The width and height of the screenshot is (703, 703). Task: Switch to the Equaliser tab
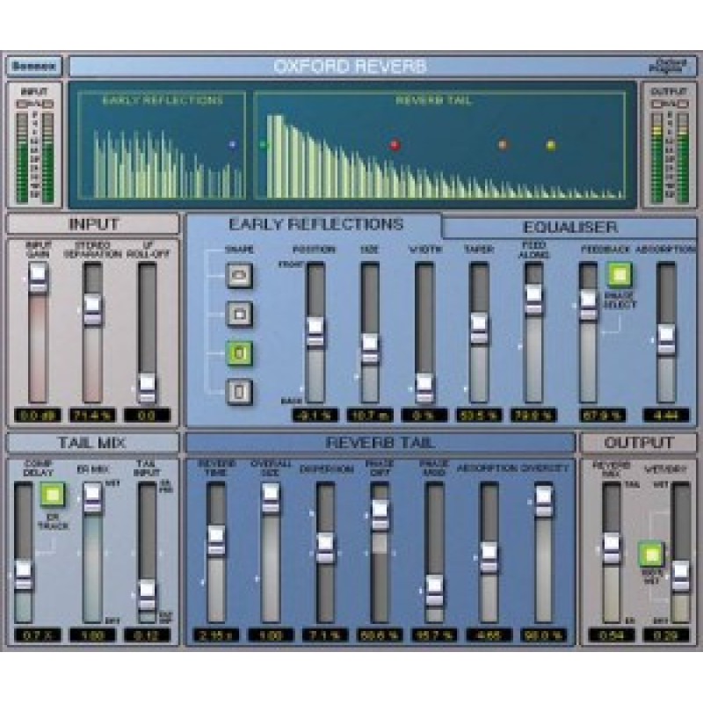[x=569, y=227]
